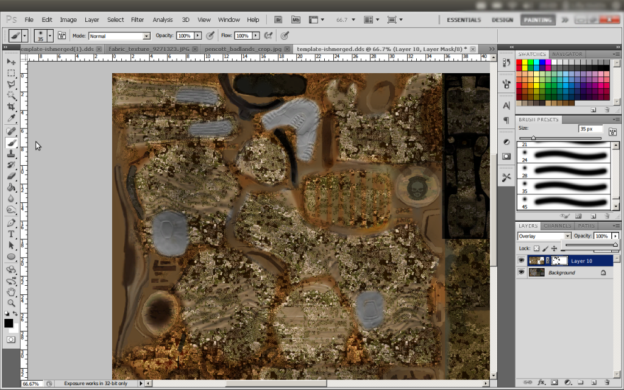This screenshot has width=624, height=390.
Task: Choose the Type tool
Action: click(11, 234)
